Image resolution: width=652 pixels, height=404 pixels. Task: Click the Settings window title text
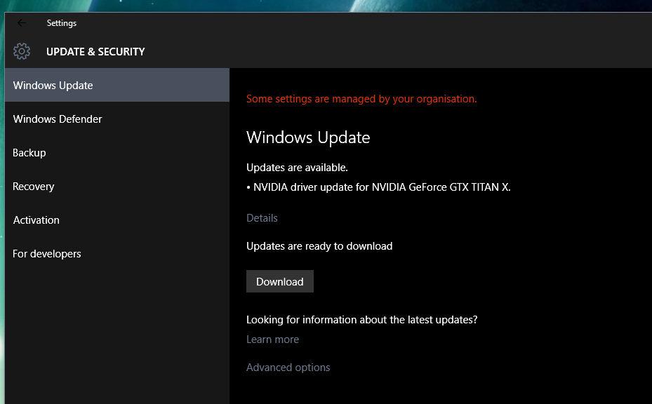pyautogui.click(x=62, y=23)
